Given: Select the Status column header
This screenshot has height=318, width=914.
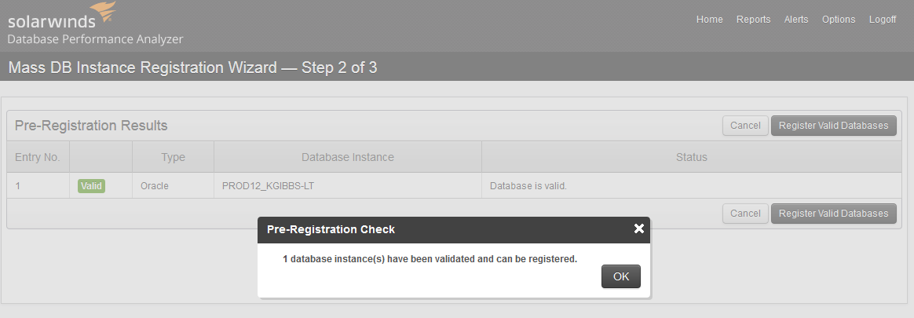Looking at the screenshot, I should click(x=691, y=157).
